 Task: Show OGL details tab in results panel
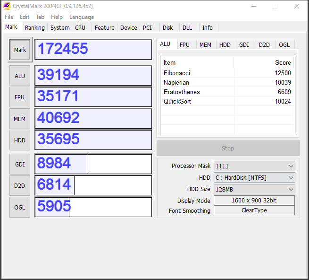pos(284,45)
